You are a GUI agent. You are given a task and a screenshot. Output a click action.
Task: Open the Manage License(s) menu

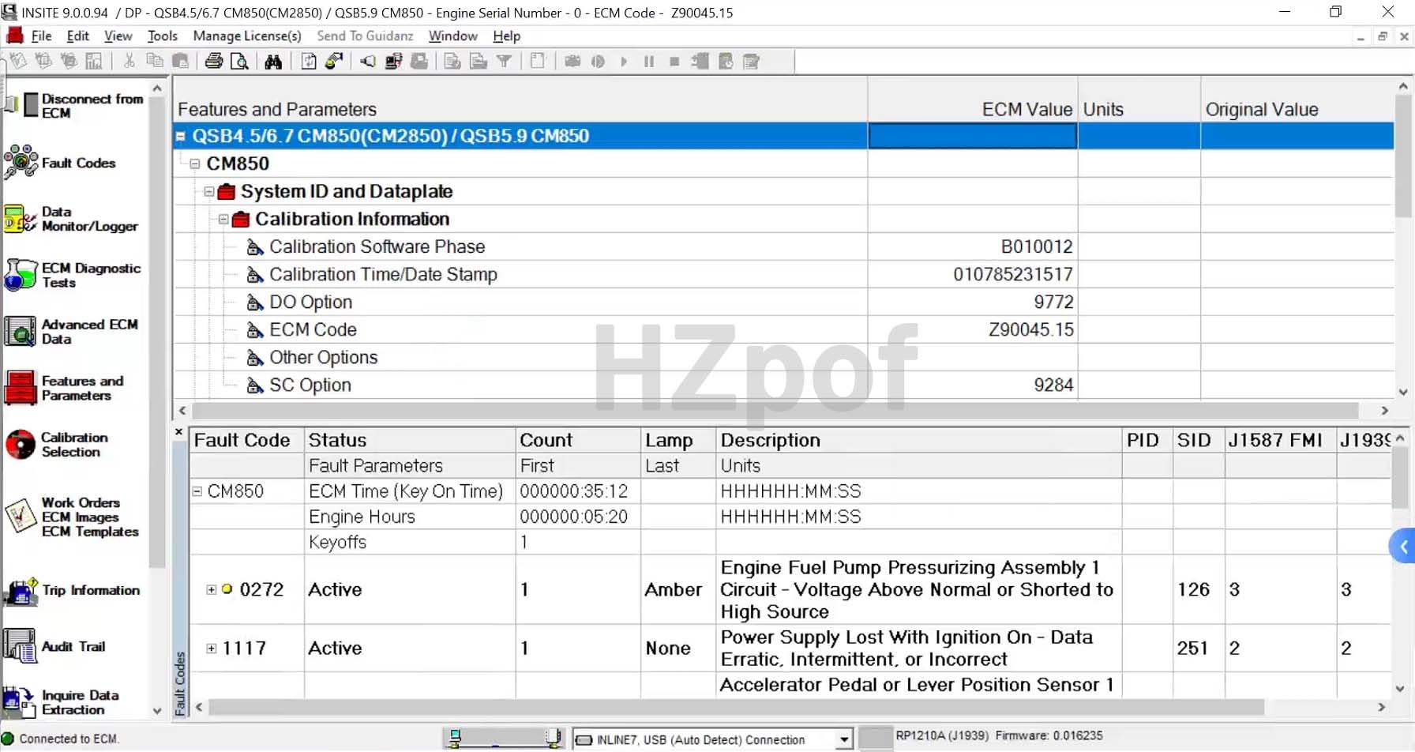[x=247, y=36]
